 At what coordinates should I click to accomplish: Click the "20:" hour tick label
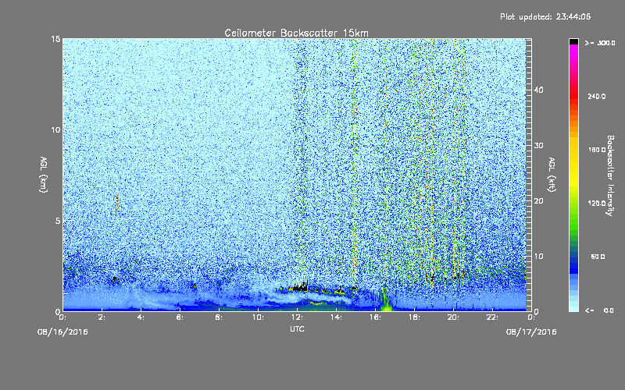point(454,317)
